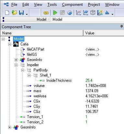Screen dimensions: 124x134
Task: Click the 3D cube wireframe icon
Action: pyautogui.click(x=93, y=13)
